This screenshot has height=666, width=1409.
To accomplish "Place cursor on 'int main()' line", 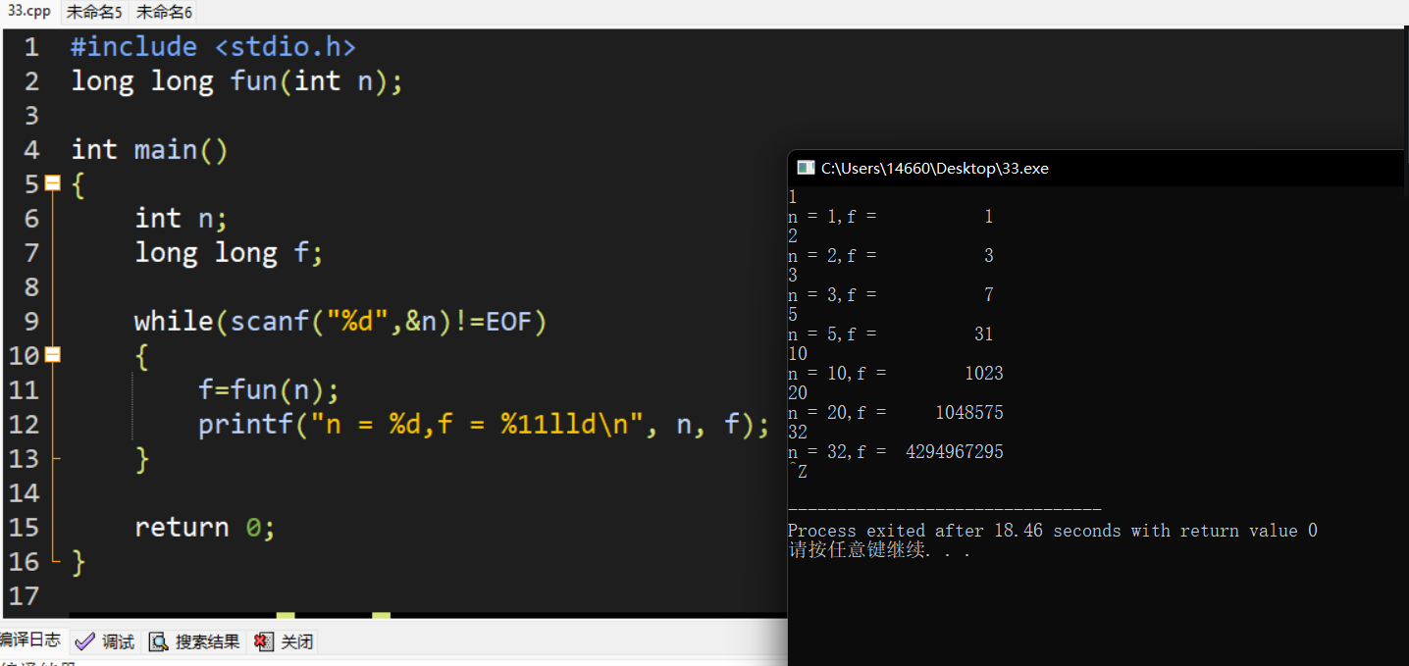I will coord(149,149).
